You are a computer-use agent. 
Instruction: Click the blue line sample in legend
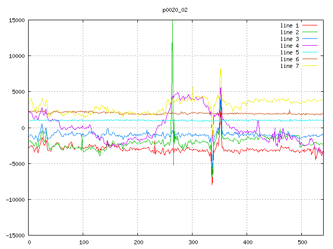click(310, 39)
